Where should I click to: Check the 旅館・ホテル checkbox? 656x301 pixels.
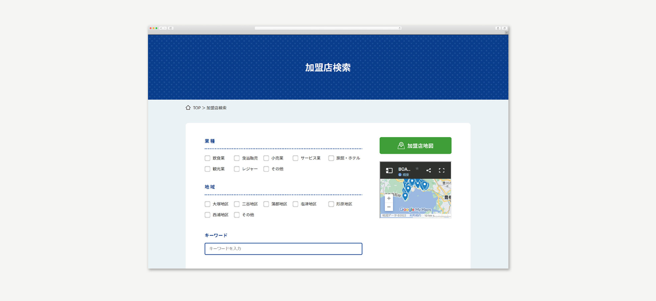point(331,158)
